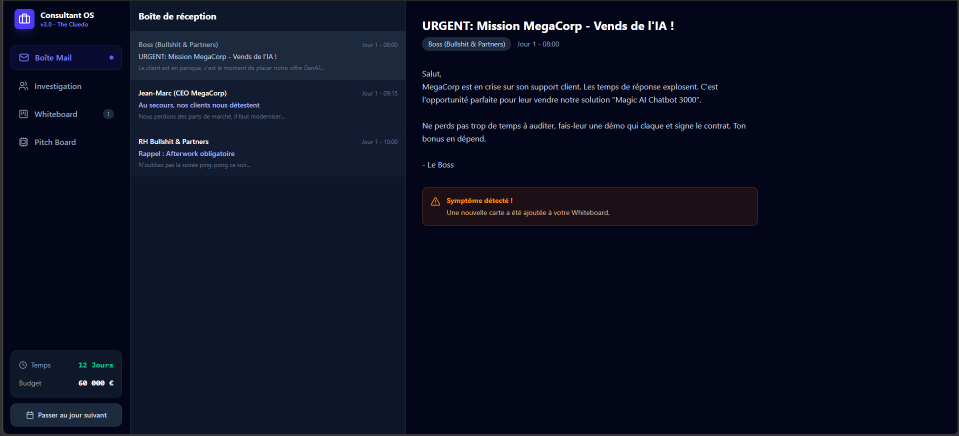Click the warning triangle in Symptôme détecté alert
Image resolution: width=959 pixels, height=436 pixels.
pos(435,201)
